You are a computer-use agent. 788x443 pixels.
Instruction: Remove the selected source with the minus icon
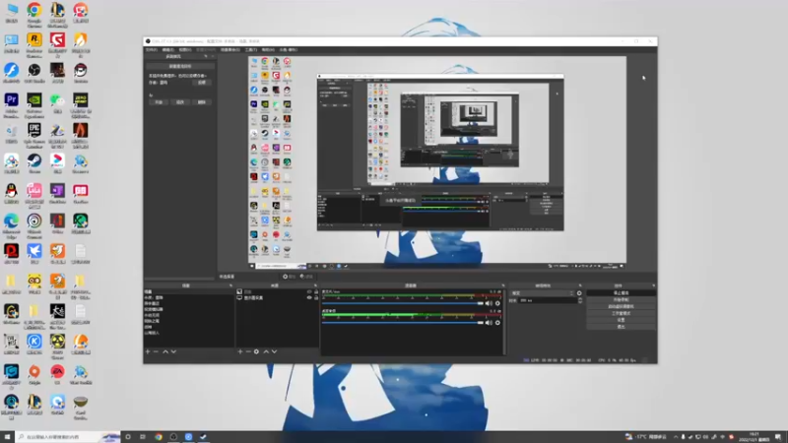248,351
